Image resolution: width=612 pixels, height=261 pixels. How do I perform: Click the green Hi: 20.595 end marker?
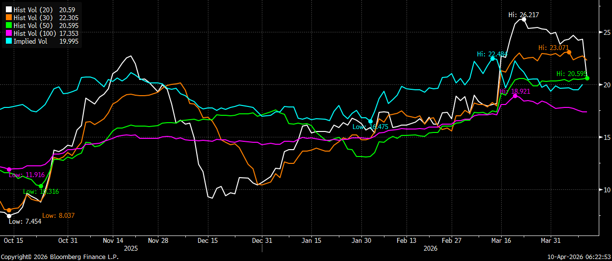(587, 78)
